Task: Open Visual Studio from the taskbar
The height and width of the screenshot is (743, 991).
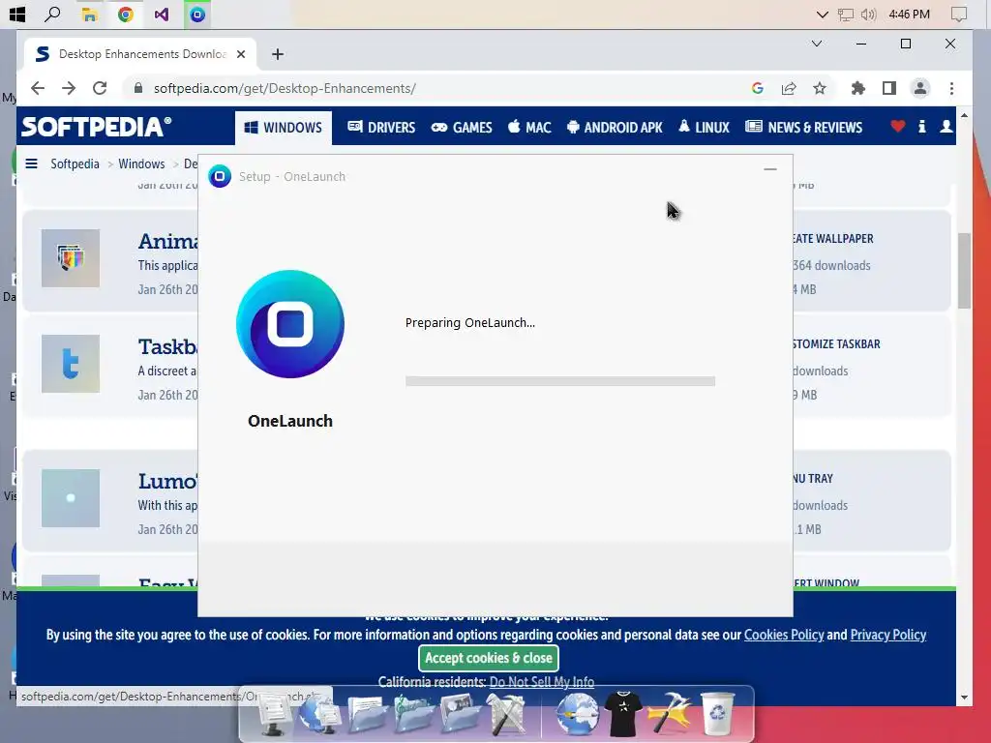Action: (x=162, y=14)
